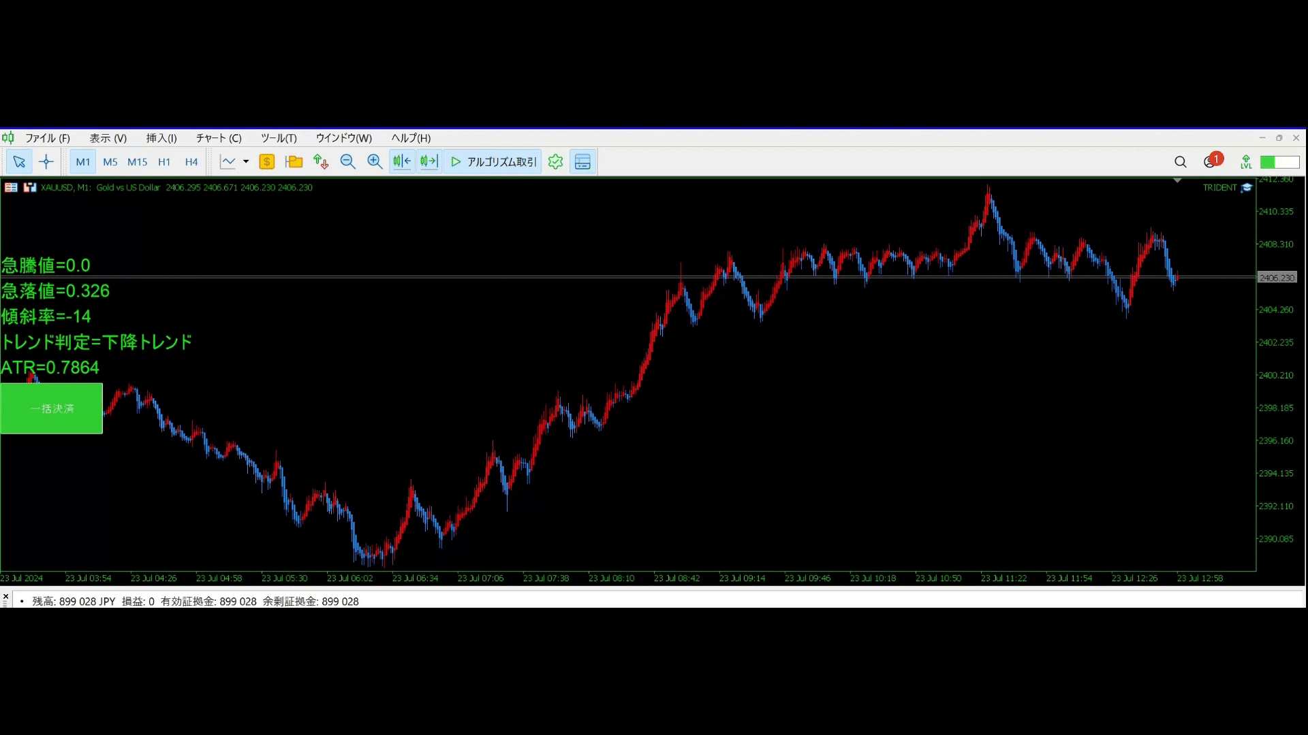Toggle the アルゴリズム取引 algo trading button
Image resolution: width=1308 pixels, height=735 pixels.
493,162
